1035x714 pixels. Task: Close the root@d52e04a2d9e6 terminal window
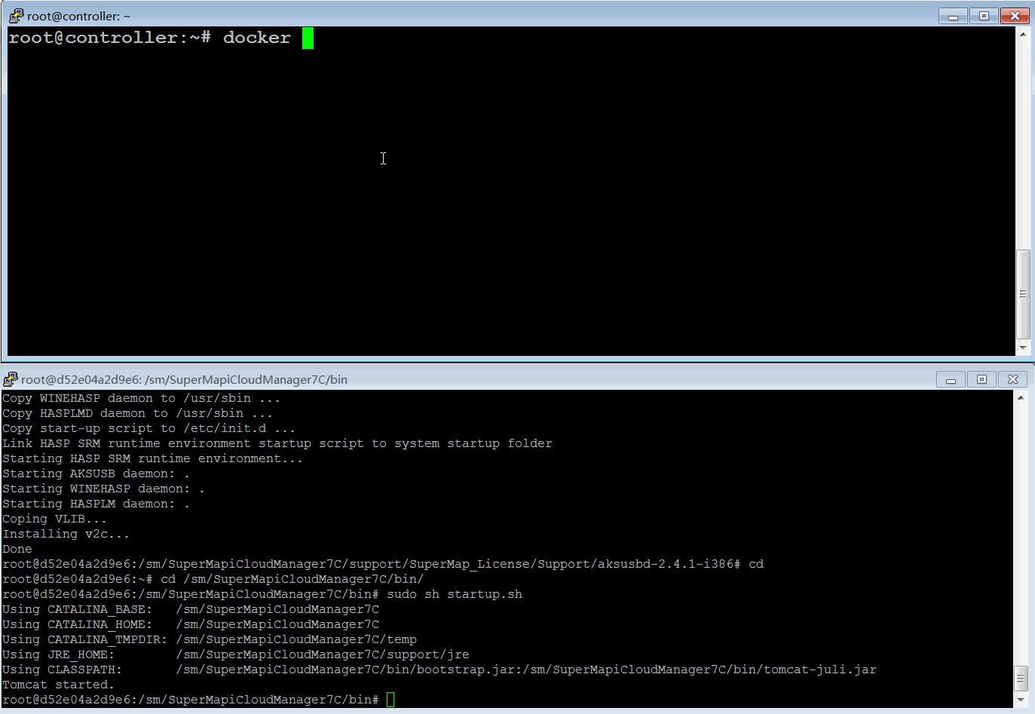(x=1012, y=379)
